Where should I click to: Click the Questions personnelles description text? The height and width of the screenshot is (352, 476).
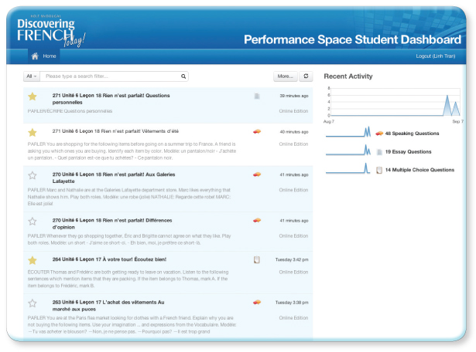(x=70, y=111)
